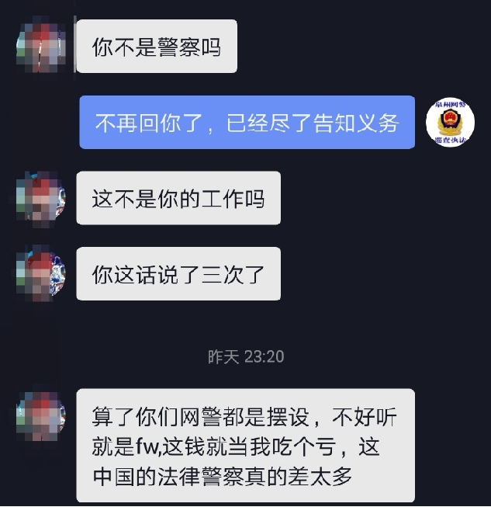Select the 你不是警察吗 message bubble
The image size is (491, 507).
pyautogui.click(x=157, y=46)
